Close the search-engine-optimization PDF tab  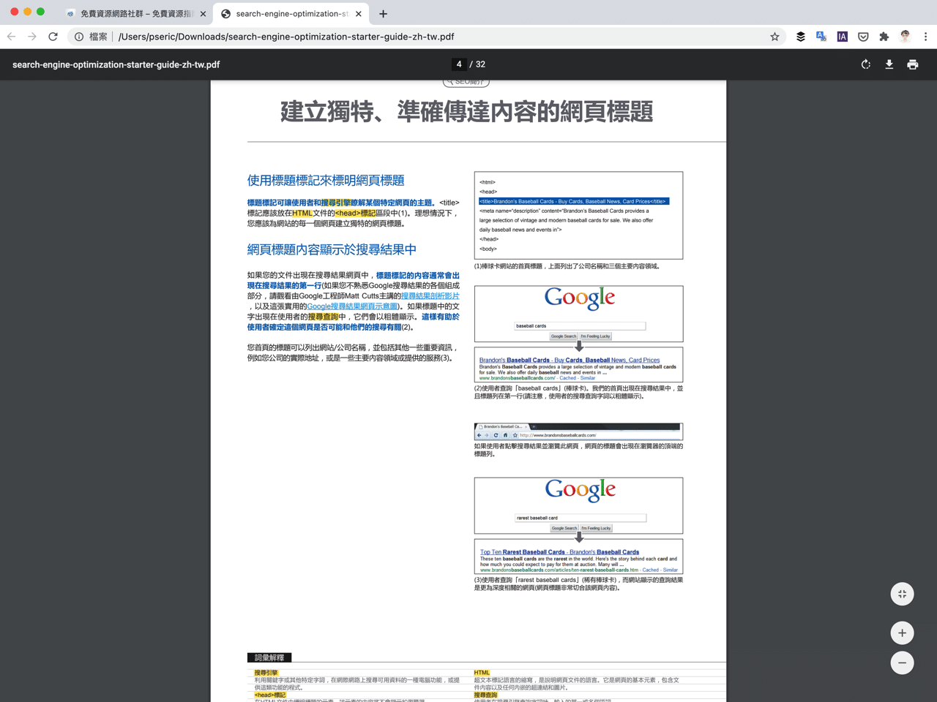pos(358,14)
